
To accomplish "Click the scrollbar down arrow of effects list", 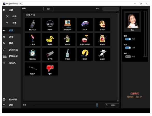I will click(118, 100).
